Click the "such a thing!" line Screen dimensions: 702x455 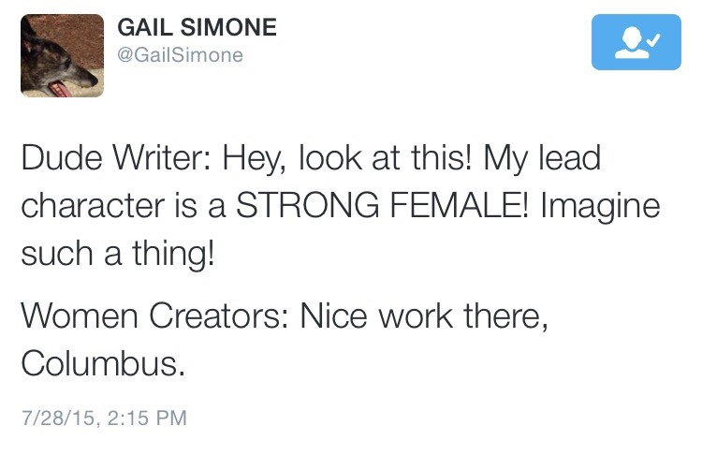pos(118,253)
